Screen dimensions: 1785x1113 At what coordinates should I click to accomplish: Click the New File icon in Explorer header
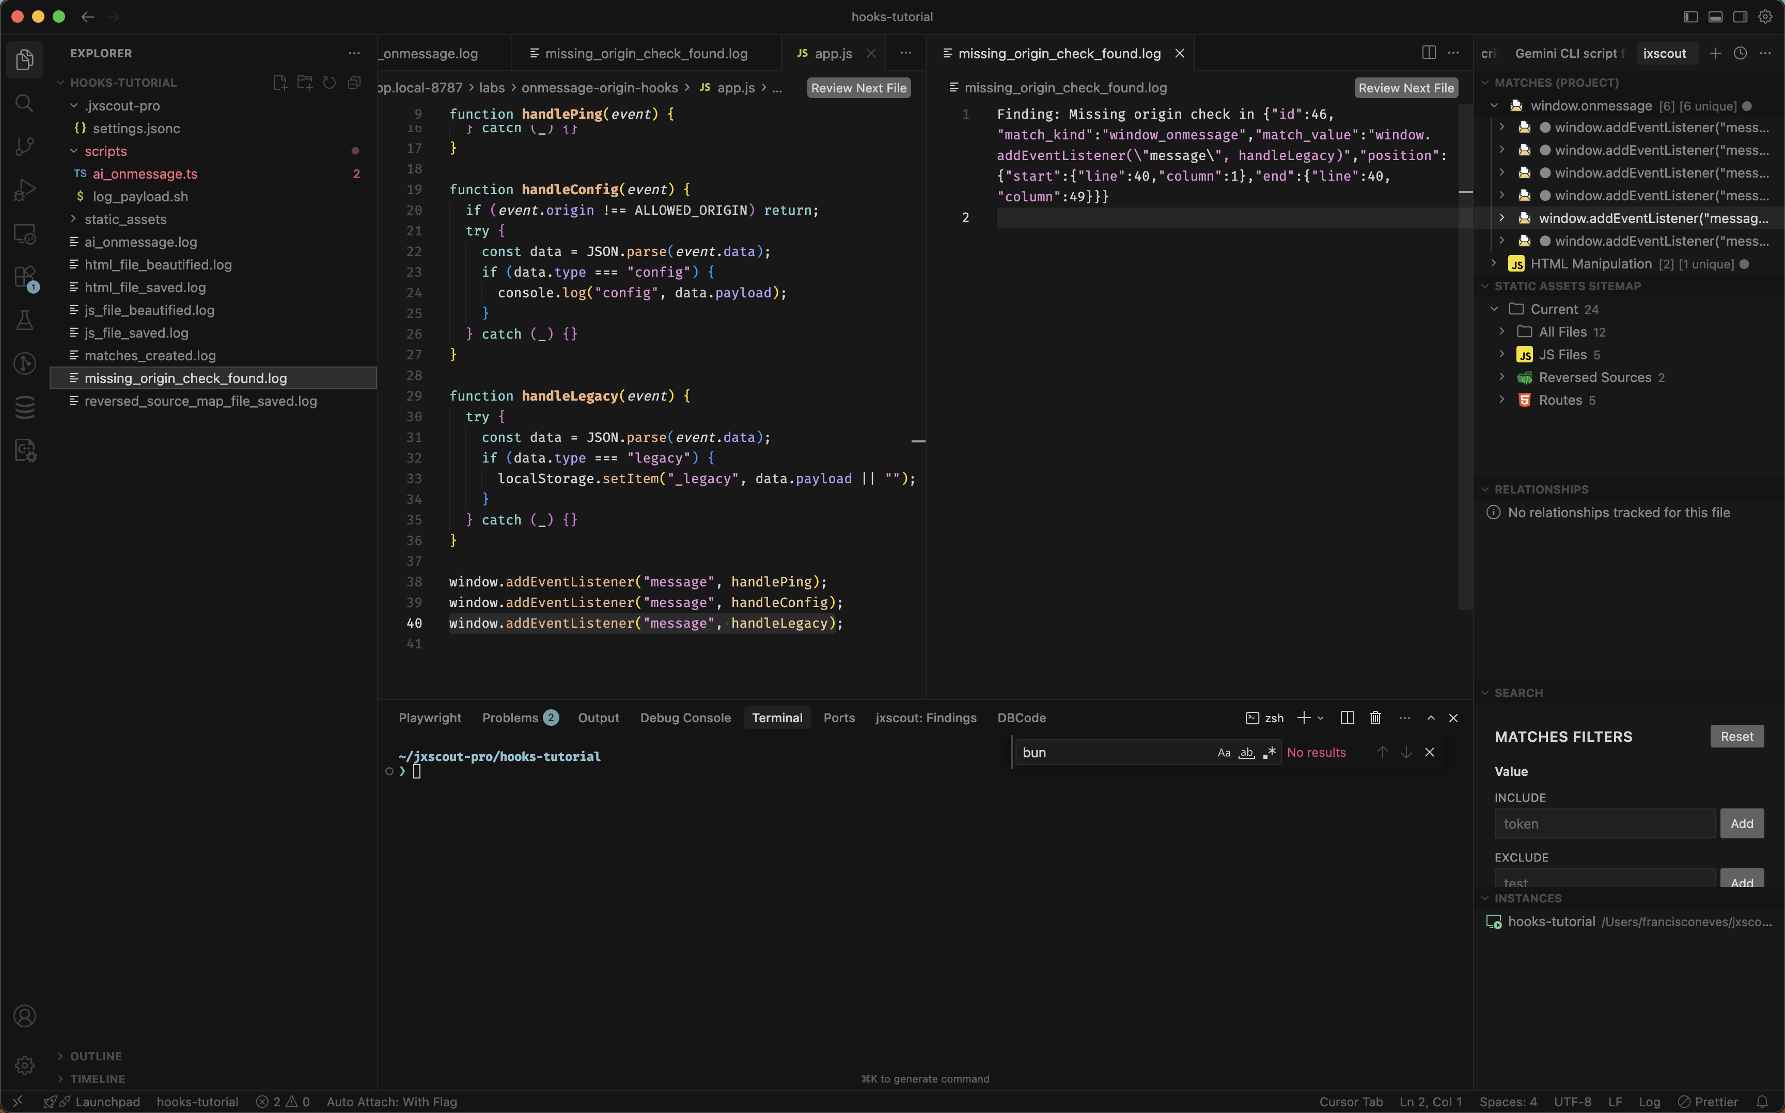[x=280, y=83]
